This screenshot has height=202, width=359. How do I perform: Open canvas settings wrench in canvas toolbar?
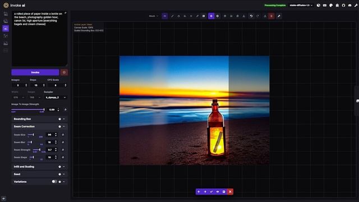click(x=279, y=16)
